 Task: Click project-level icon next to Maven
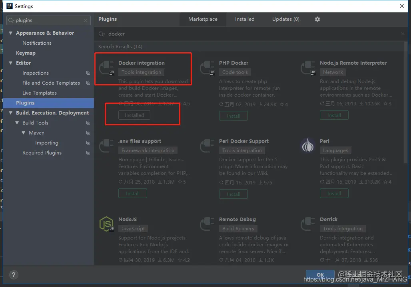pyautogui.click(x=88, y=133)
